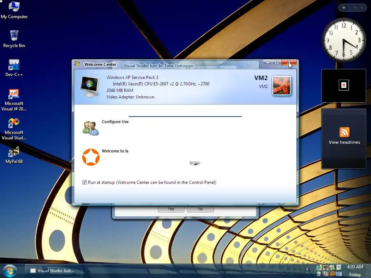Click Video Adapter: Unknown text
Screen dimensions: 371x278
coord(130,97)
